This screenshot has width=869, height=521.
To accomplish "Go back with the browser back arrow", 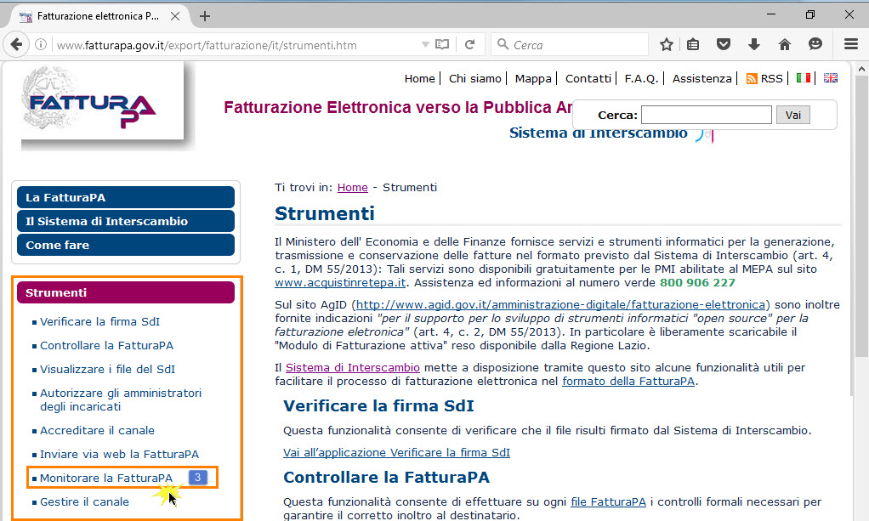I will pyautogui.click(x=16, y=44).
